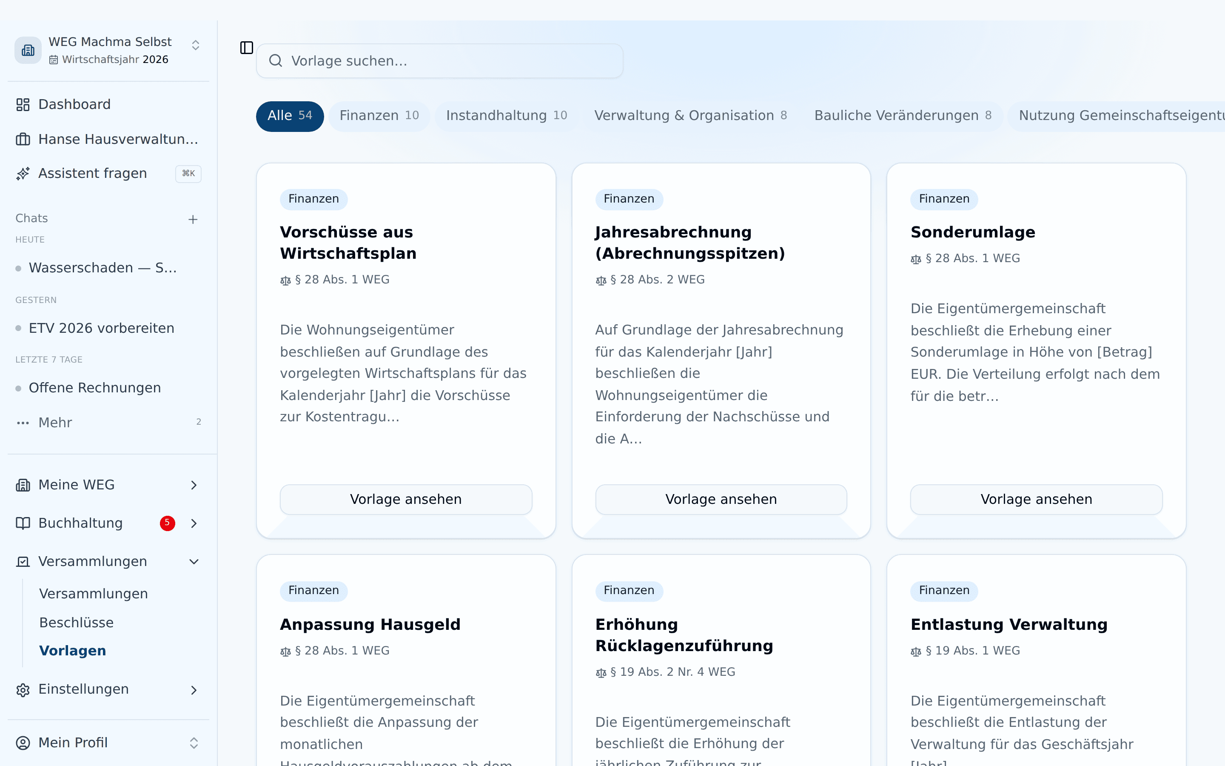Image resolution: width=1225 pixels, height=766 pixels.
Task: Open the Vorlagen sub-item
Action: pyautogui.click(x=72, y=651)
